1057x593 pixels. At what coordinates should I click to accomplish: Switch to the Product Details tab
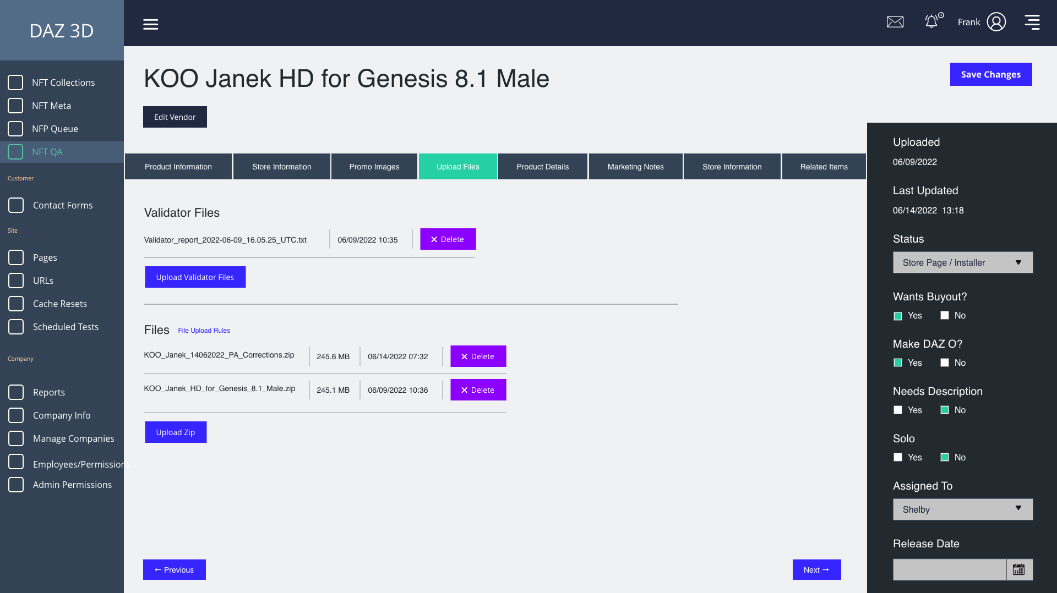point(543,167)
